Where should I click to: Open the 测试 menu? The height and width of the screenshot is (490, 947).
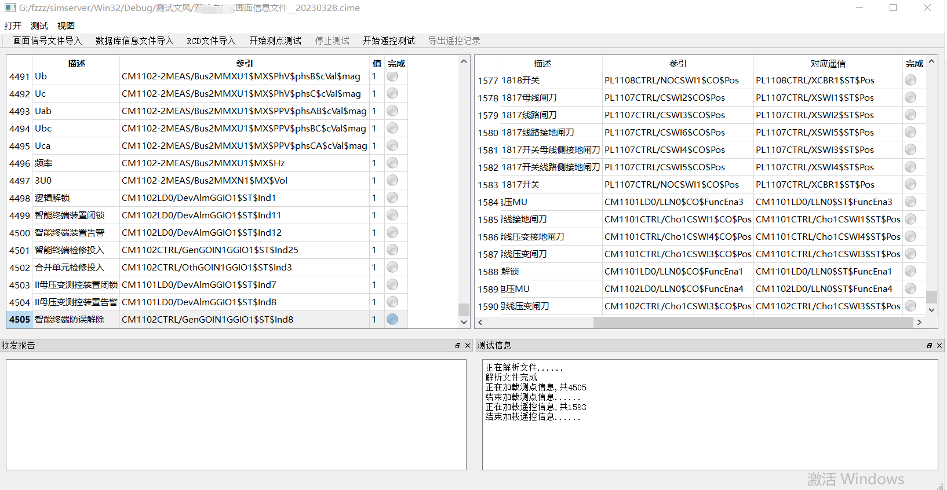(x=39, y=25)
